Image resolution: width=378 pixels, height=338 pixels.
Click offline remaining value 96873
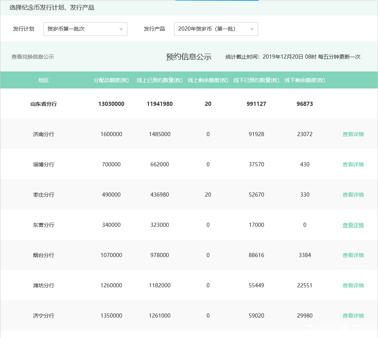click(x=305, y=104)
